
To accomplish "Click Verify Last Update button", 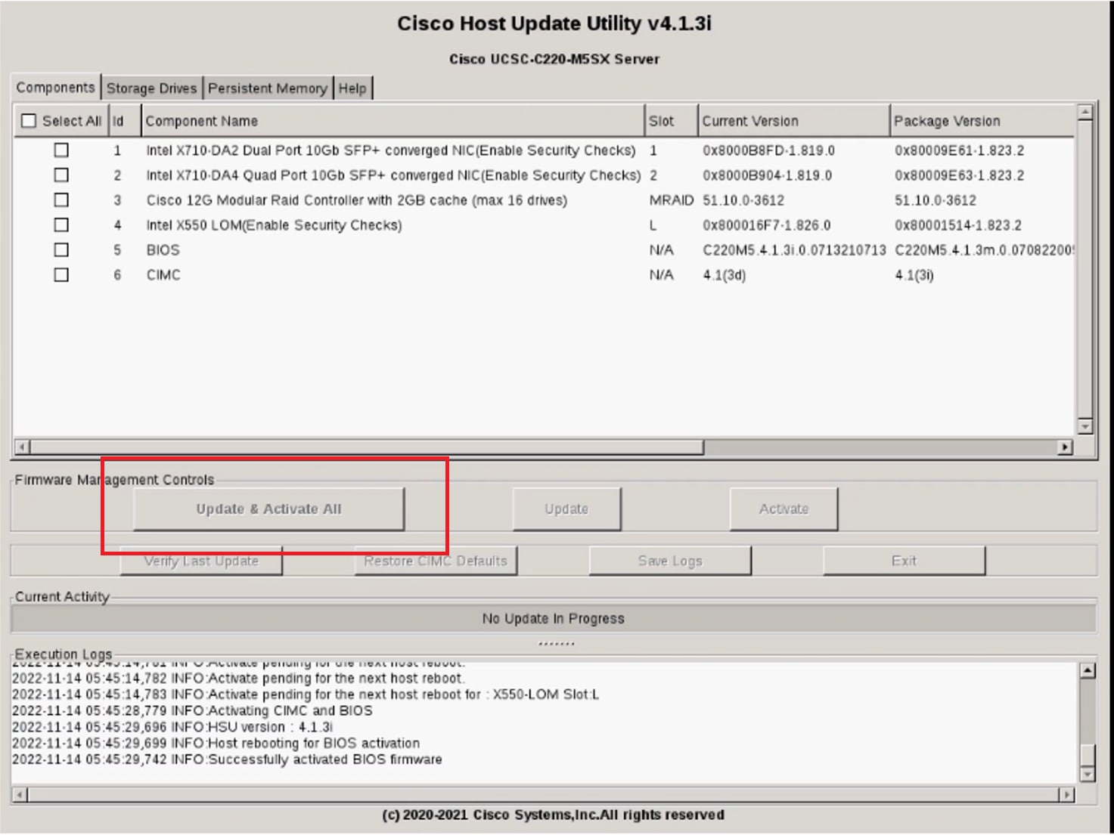I will 201,561.
